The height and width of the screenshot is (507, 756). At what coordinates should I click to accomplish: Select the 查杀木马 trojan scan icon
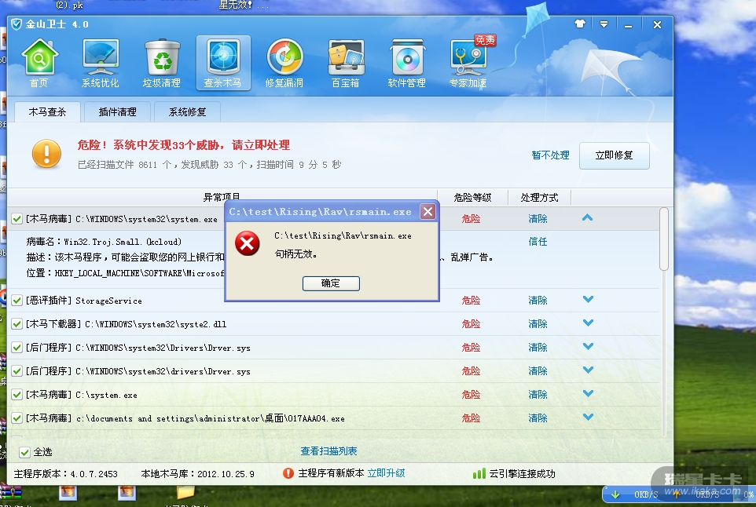(x=223, y=63)
